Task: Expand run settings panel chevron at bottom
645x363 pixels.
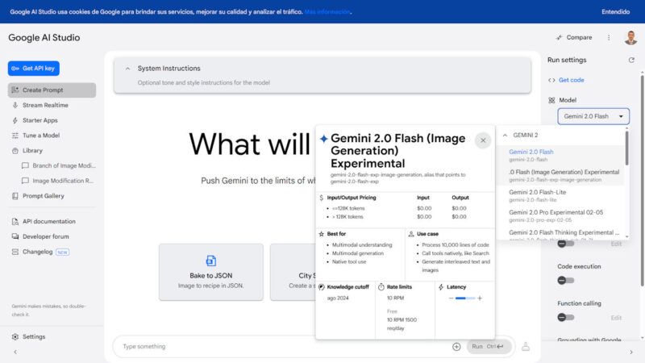Action: pos(631,353)
